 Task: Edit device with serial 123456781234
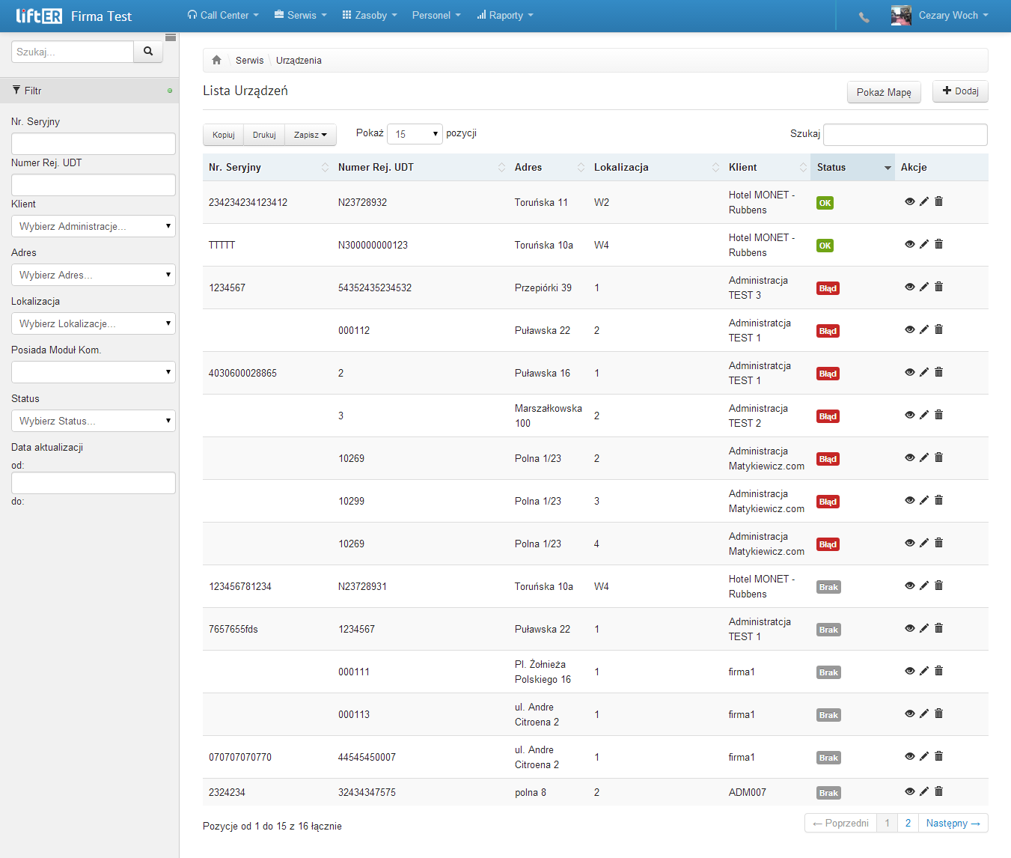click(924, 585)
